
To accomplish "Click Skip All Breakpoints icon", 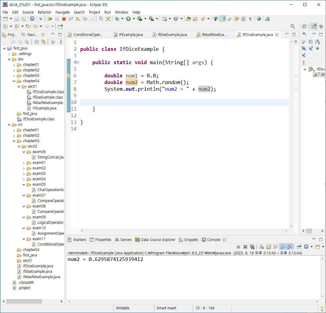I will (41, 19).
